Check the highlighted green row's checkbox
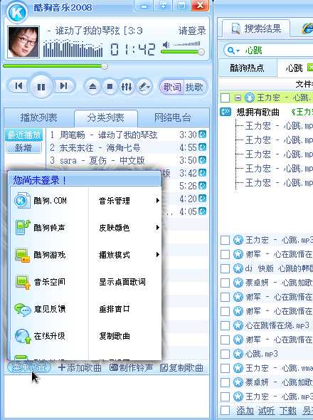The height and width of the screenshot is (420, 313). (225, 98)
